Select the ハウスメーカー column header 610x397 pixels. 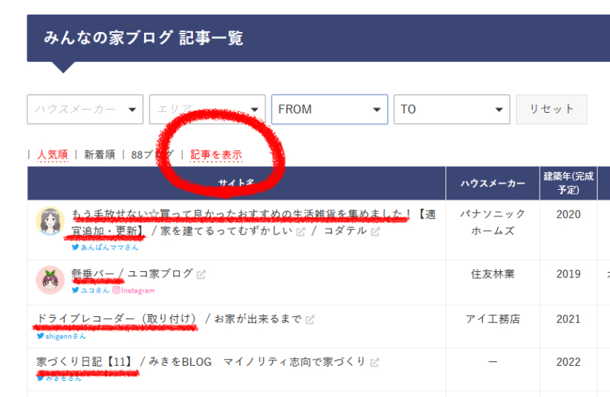493,183
